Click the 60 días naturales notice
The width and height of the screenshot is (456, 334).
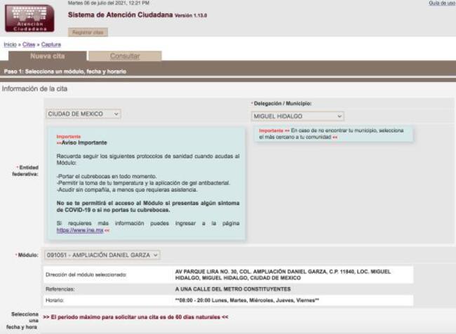[135, 316]
